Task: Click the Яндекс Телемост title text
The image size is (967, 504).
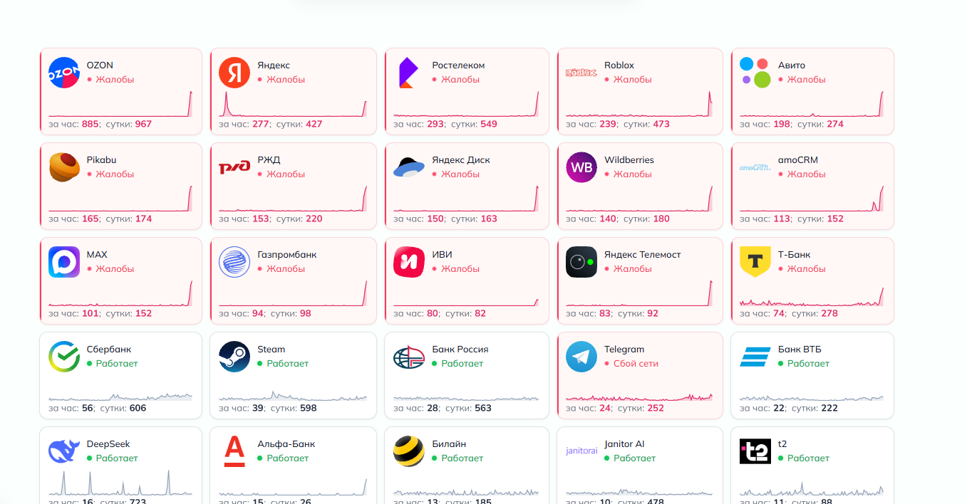Action: pyautogui.click(x=643, y=254)
